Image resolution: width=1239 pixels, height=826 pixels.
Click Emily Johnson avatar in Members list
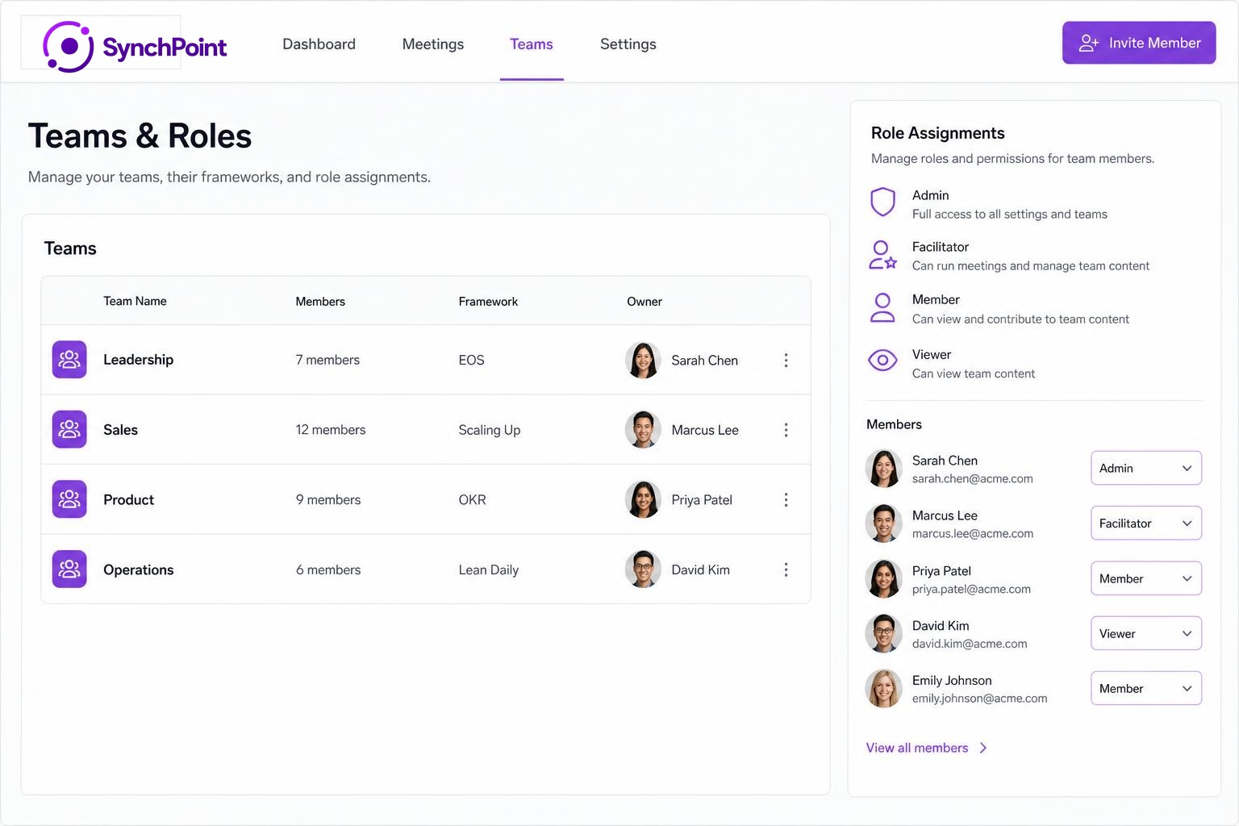pos(883,689)
